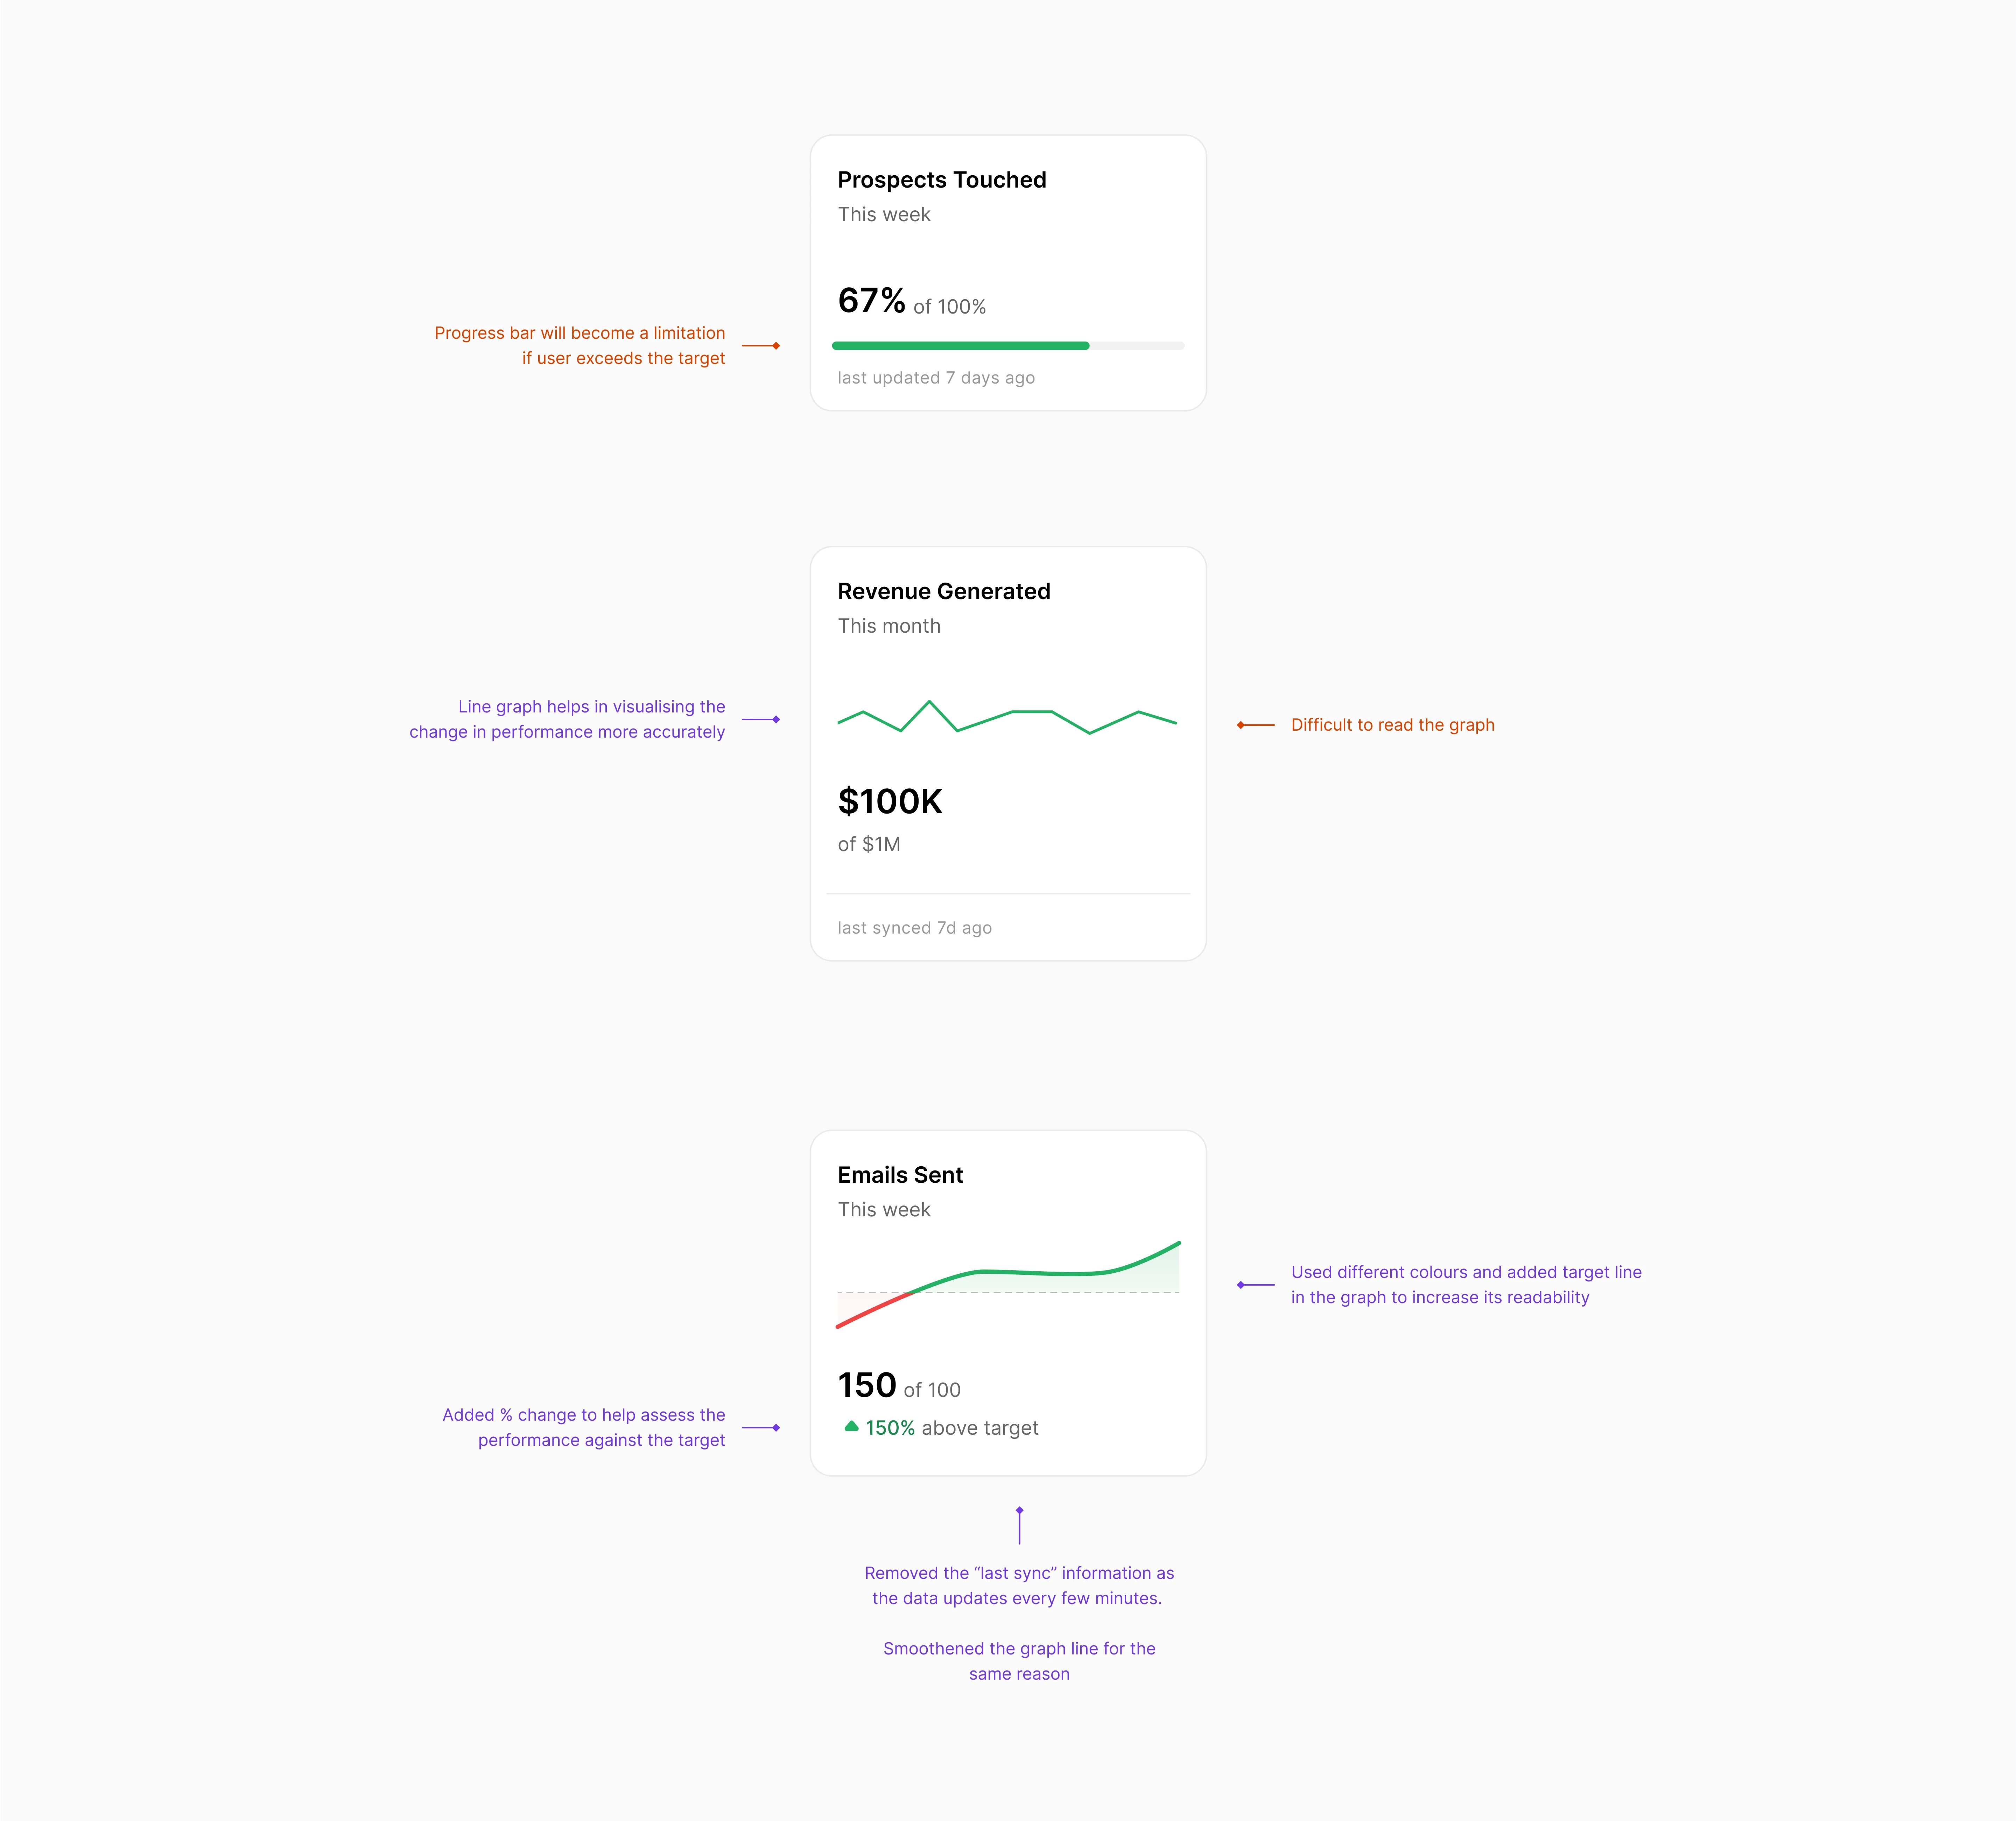Click 'This month' subtitle in Revenue card

889,626
